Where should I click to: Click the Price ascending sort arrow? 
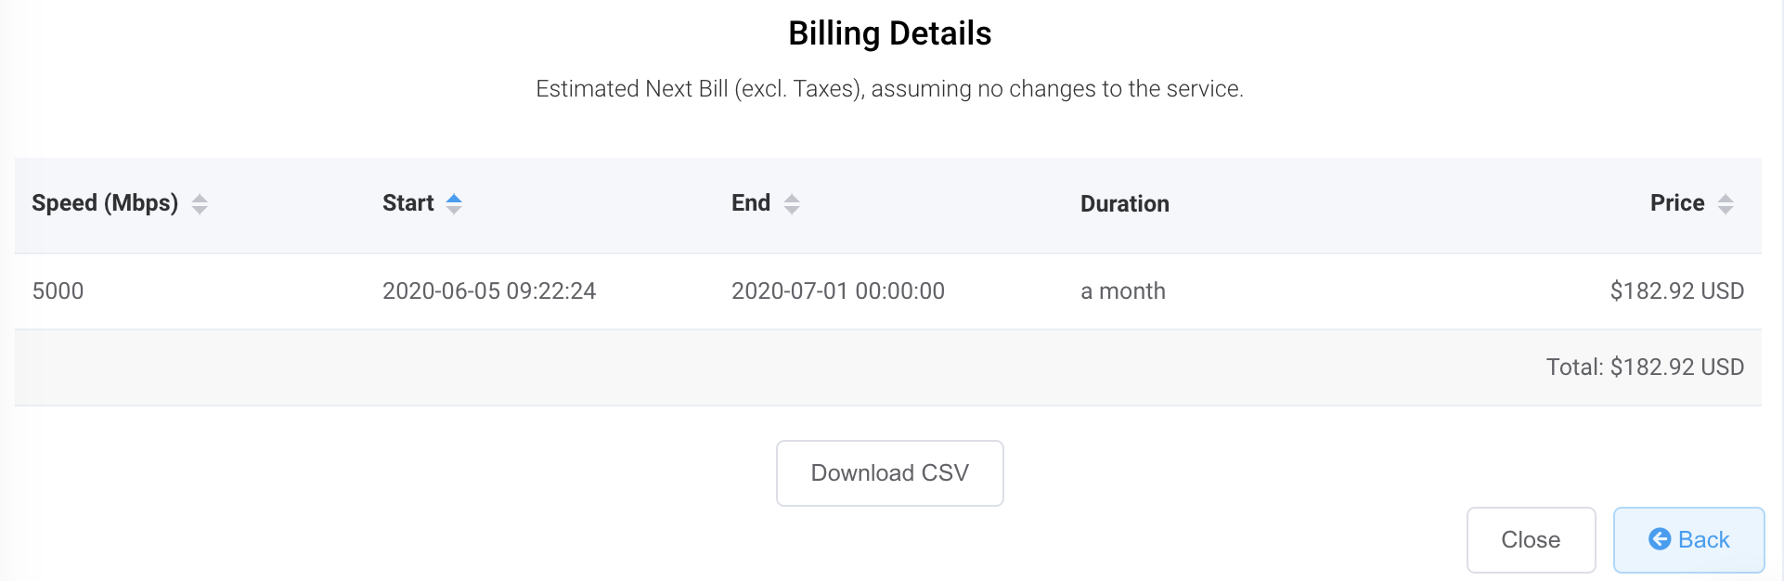tap(1726, 198)
